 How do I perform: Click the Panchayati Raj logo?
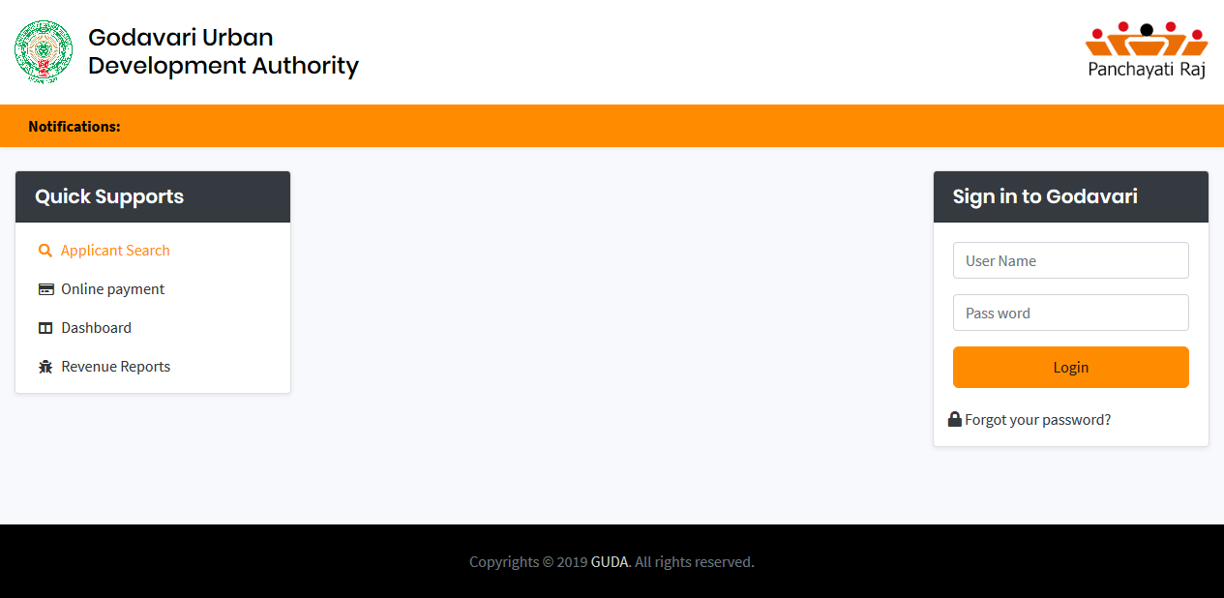coord(1147,50)
